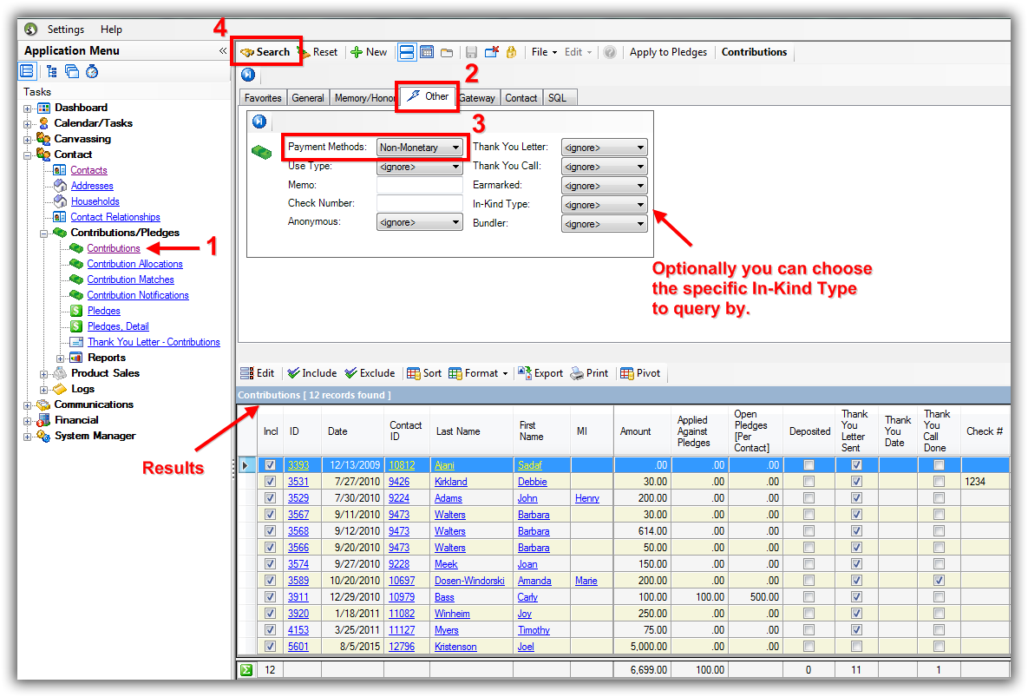This screenshot has height=697, width=1028.
Task: Toggle Incl checkbox for contribution 3531
Action: coord(270,482)
